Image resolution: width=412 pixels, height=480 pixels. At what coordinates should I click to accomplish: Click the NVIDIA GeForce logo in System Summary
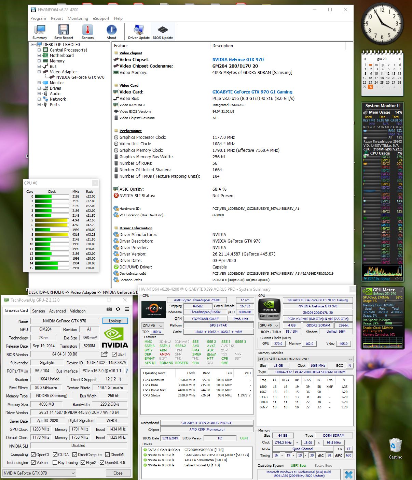coord(269,309)
